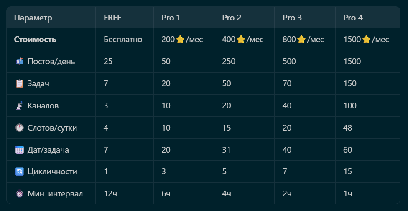Image resolution: width=408 pixels, height=211 pixels.
Task: Click the Pro 3 column header
Action: 292,18
